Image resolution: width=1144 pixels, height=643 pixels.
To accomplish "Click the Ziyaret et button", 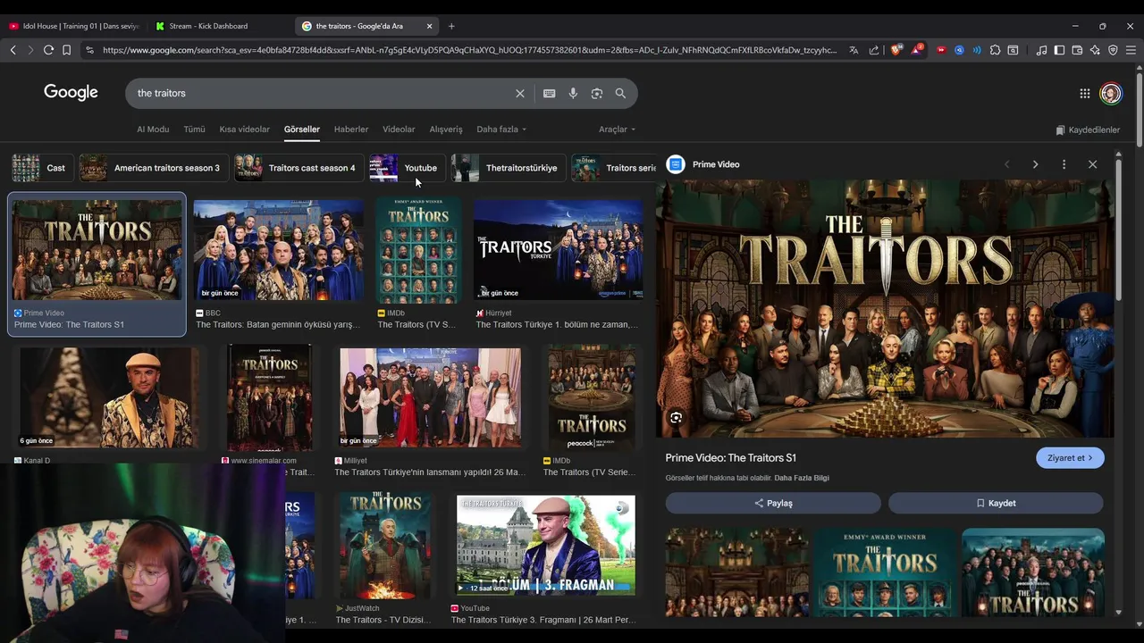I will pos(1070,458).
